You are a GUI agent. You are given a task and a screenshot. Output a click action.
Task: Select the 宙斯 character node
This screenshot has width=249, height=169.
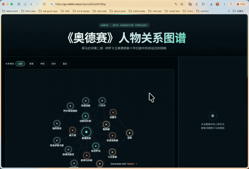(130, 133)
